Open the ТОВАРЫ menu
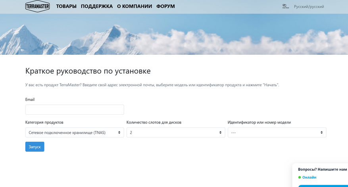The height and width of the screenshot is (187, 348). [66, 6]
